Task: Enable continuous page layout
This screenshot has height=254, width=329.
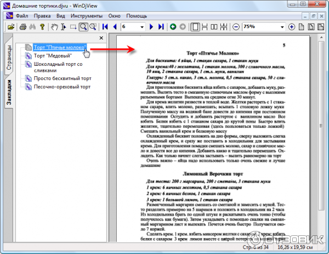Action: point(205,26)
